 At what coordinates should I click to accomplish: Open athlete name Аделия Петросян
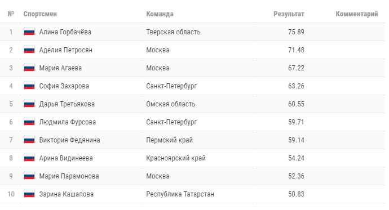66,50
